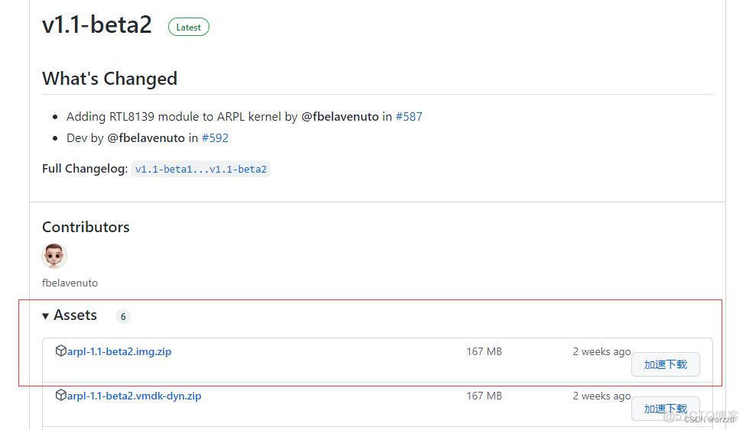Screen dimensions: 746x430
Task: Click the package icon beside arpl-1.1-beta2.vmdk-dyn.zip
Action: pos(61,396)
